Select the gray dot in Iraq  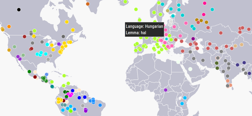[x=194, y=59]
